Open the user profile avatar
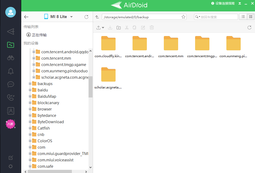 click(x=11, y=12)
